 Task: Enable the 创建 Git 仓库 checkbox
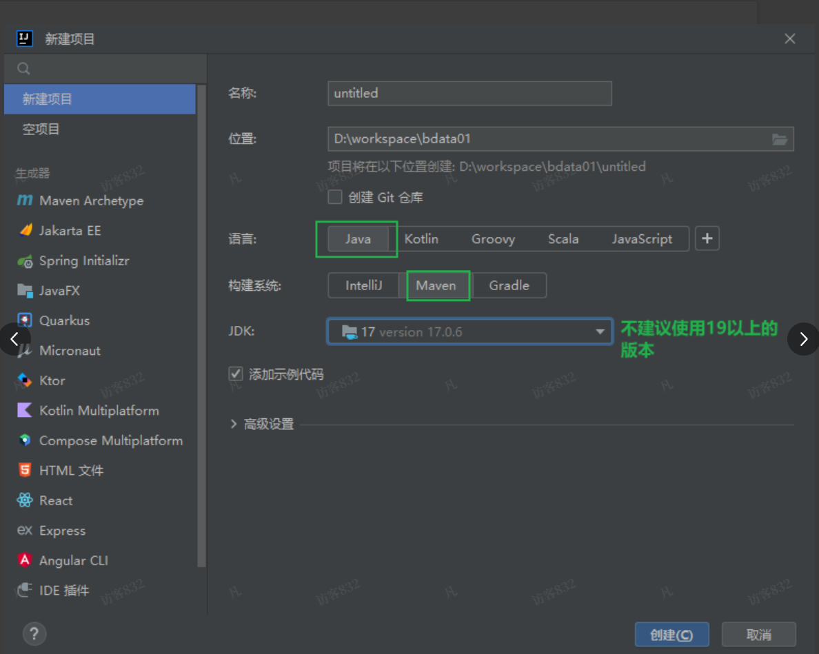coord(335,197)
